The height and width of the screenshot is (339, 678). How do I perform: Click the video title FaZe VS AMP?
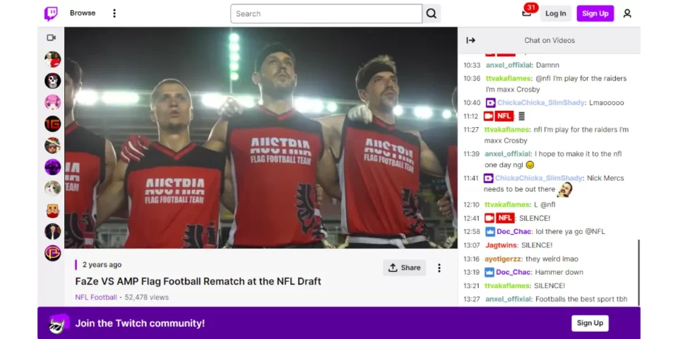pyautogui.click(x=198, y=282)
